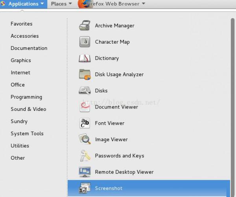The image size is (236, 197).
Task: Select the Accessories category
Action: [25, 36]
